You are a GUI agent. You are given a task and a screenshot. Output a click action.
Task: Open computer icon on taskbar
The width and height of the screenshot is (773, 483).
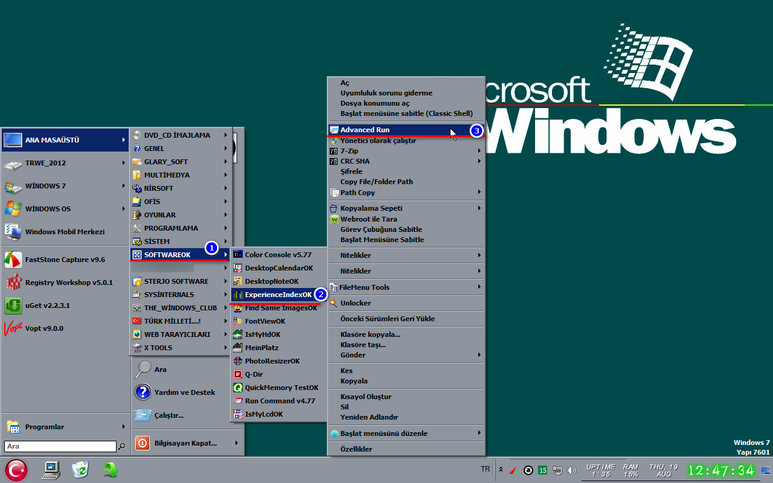coord(51,470)
